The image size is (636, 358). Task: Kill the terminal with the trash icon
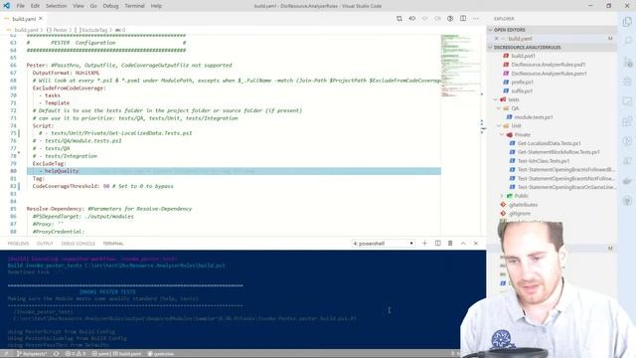pos(450,243)
